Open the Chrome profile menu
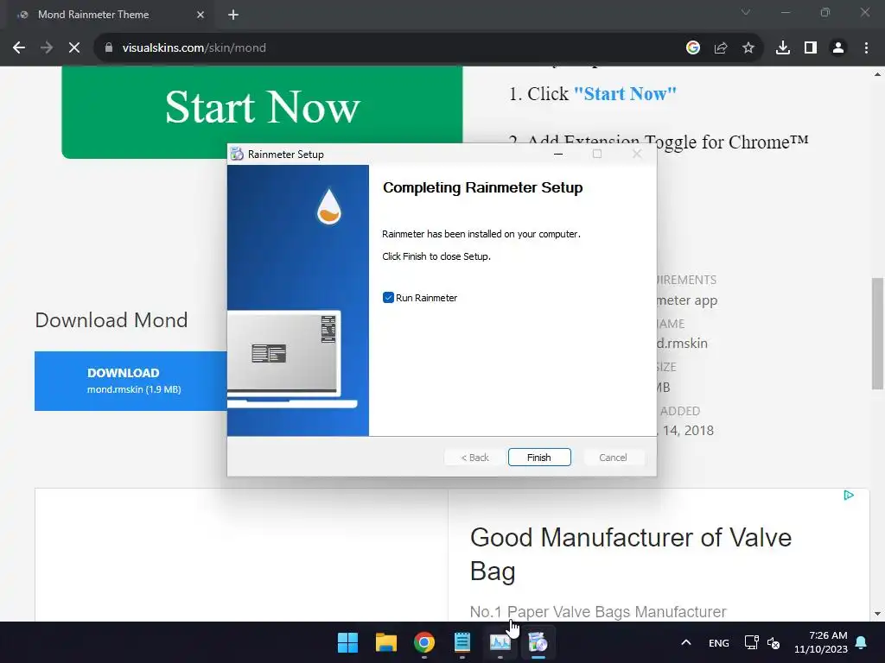 [838, 48]
